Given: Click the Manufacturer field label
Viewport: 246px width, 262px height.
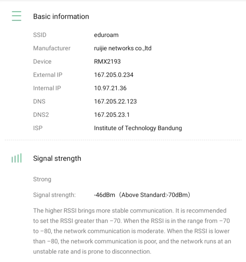Looking at the screenshot, I should 52,48.
